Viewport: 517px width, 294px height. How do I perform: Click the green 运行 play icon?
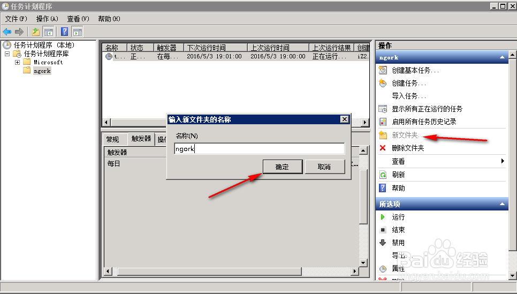tap(383, 217)
